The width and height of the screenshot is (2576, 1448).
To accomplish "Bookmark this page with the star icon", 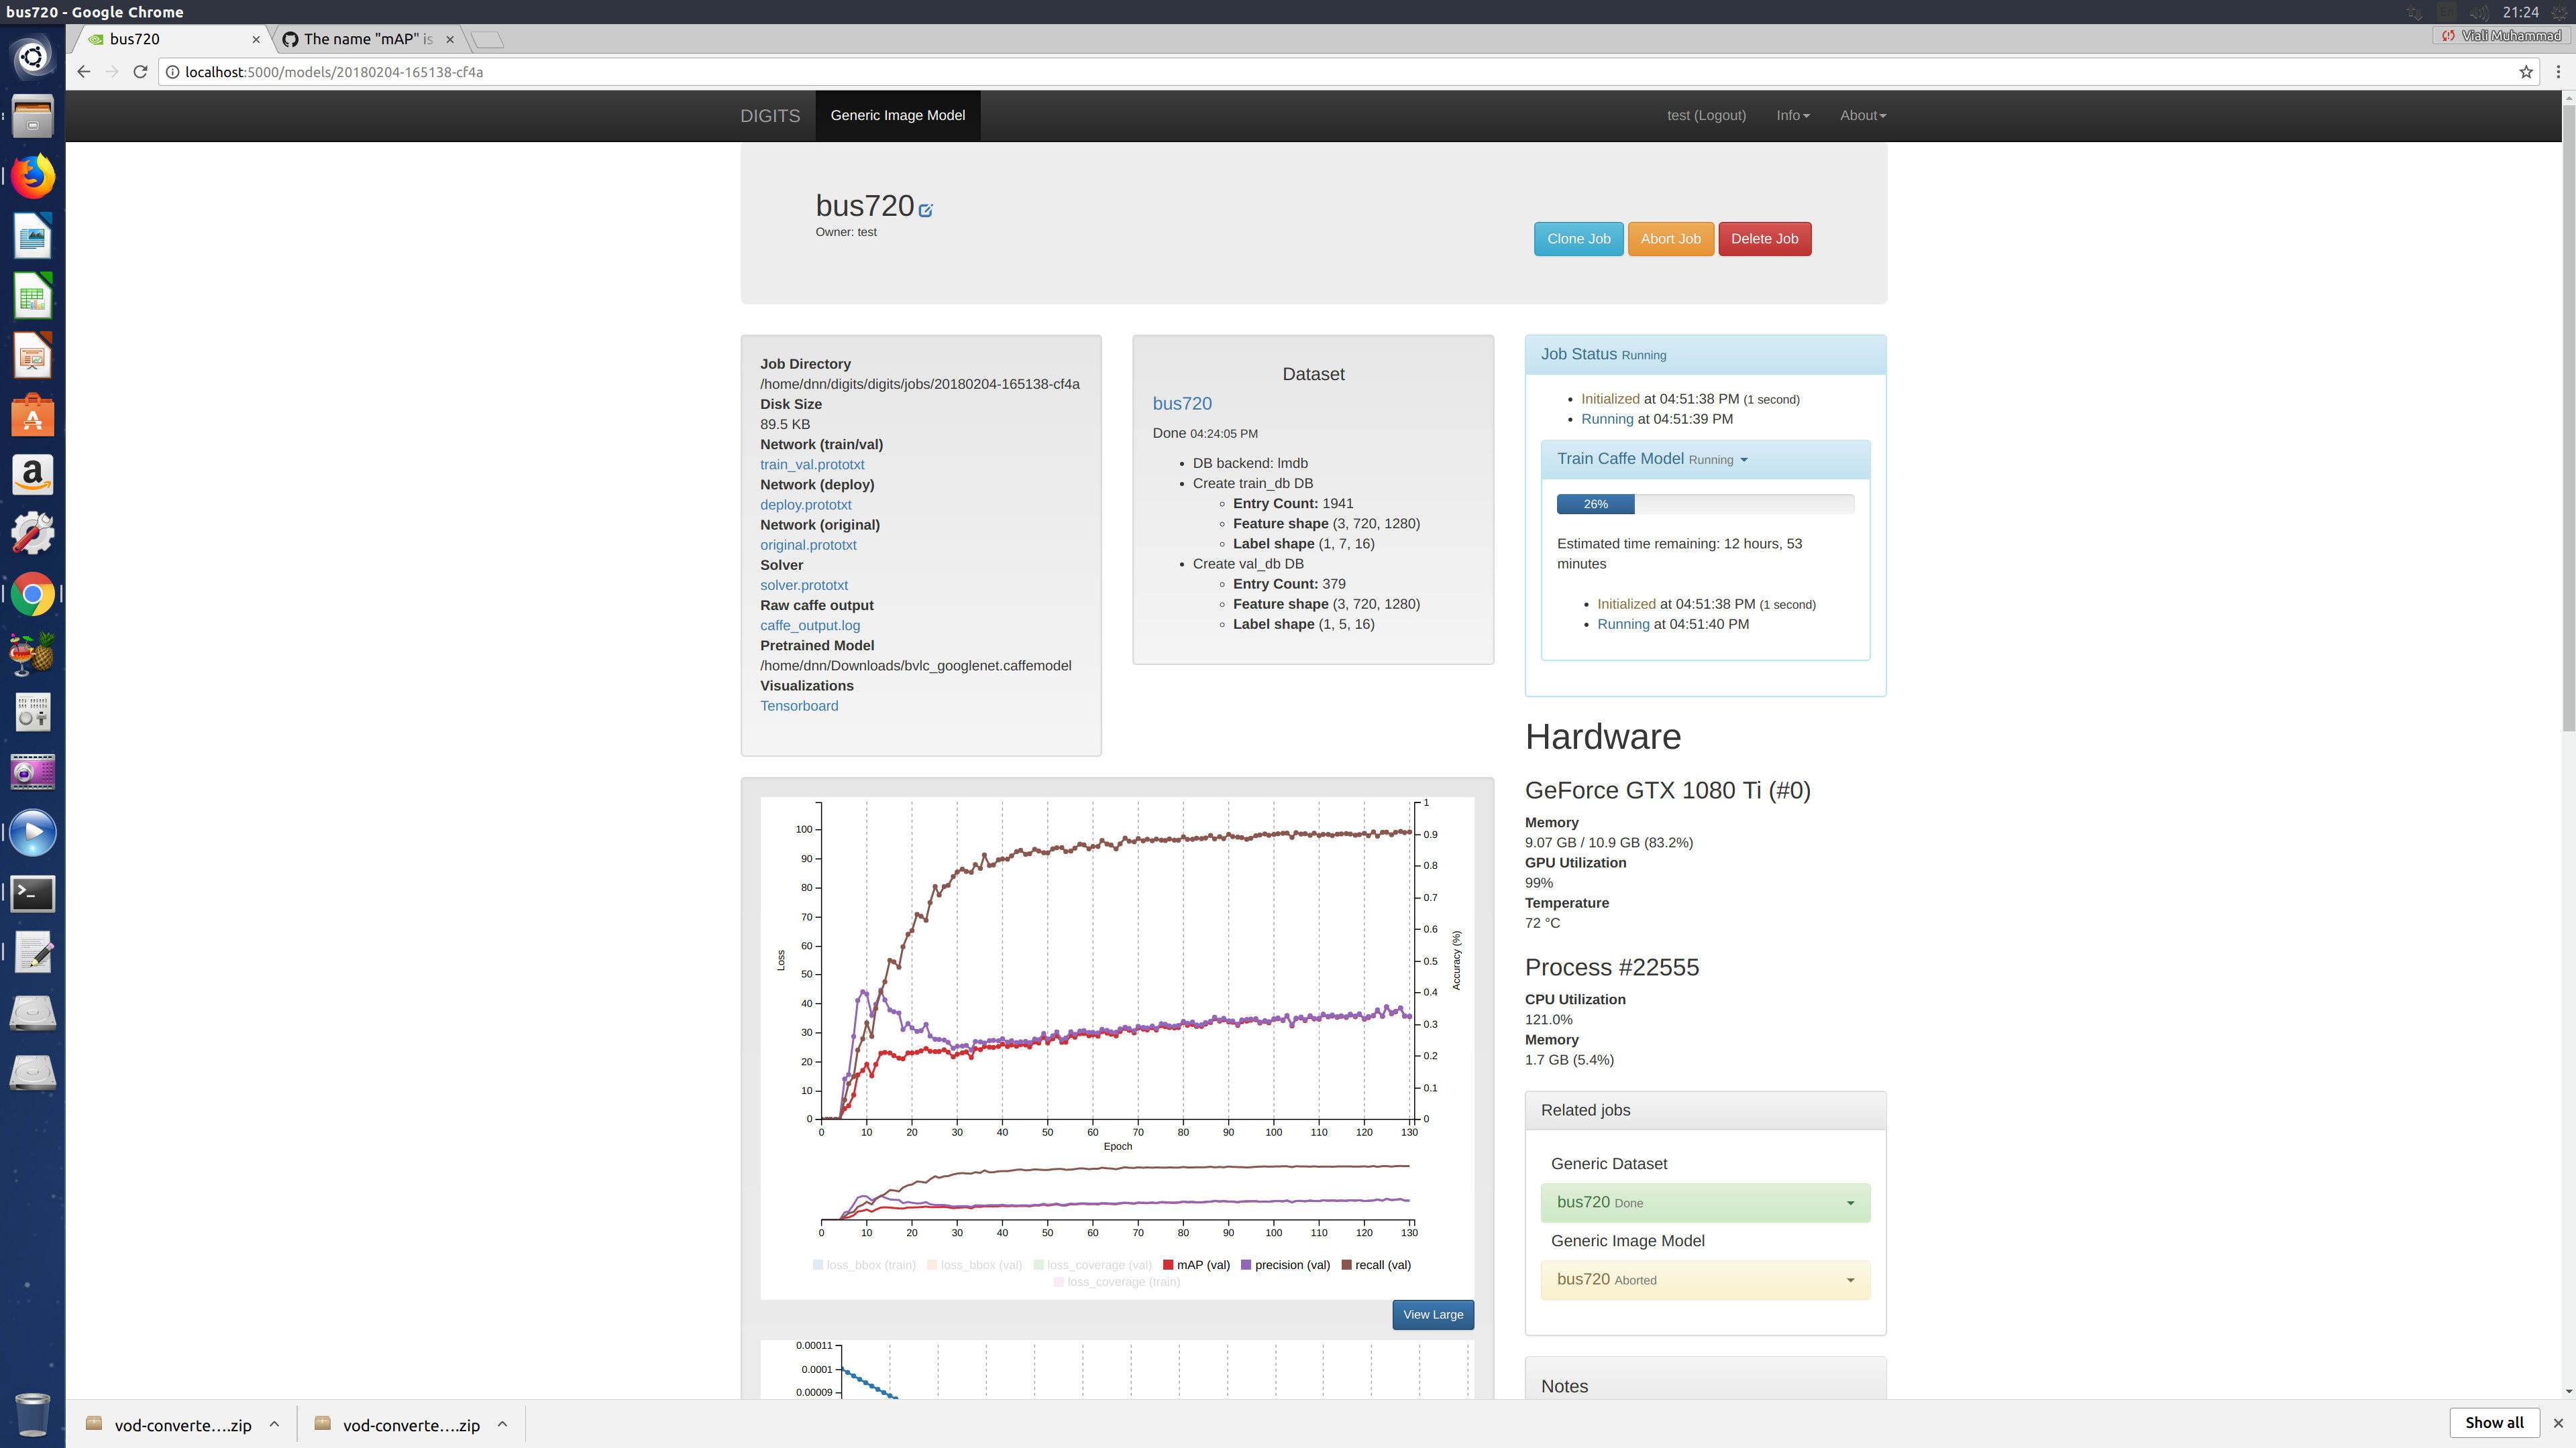I will point(2525,72).
